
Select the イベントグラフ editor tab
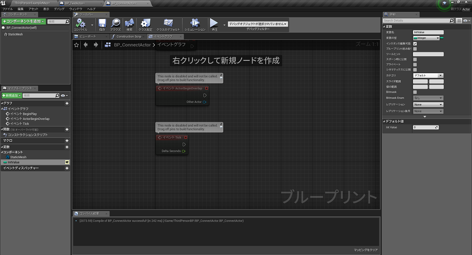(165, 36)
